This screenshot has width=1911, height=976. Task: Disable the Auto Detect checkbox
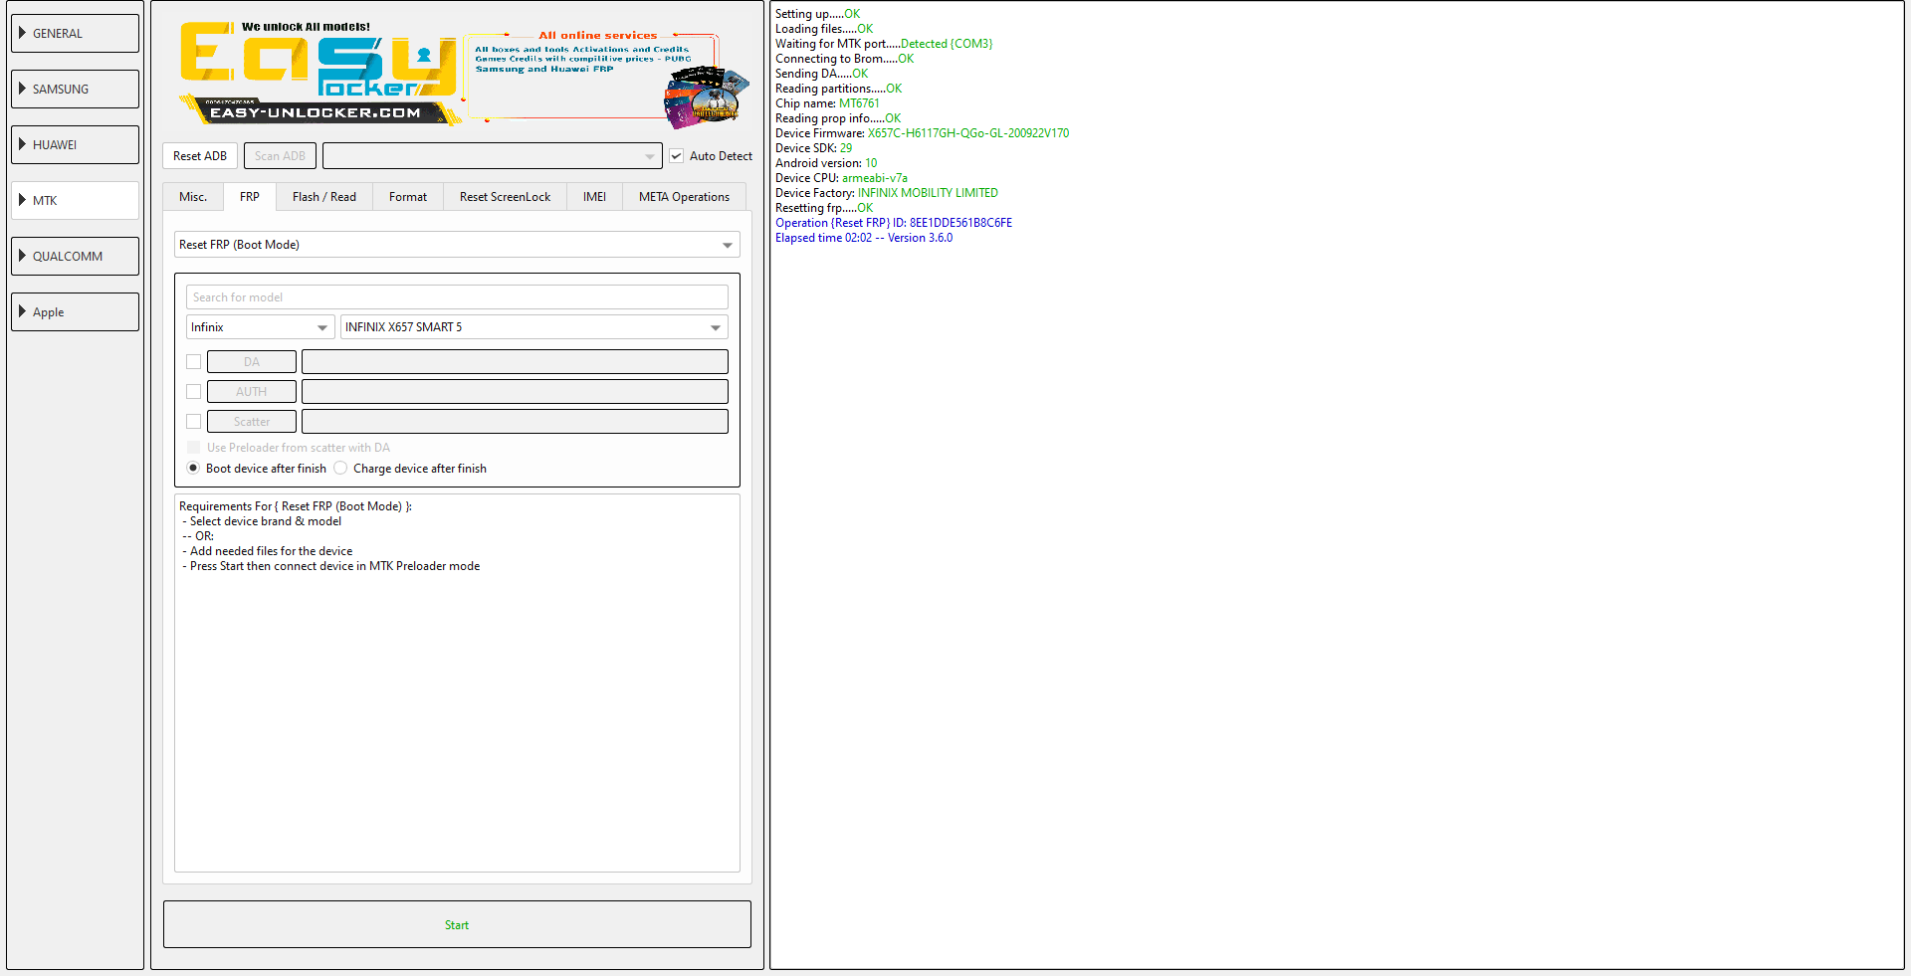[x=677, y=156]
